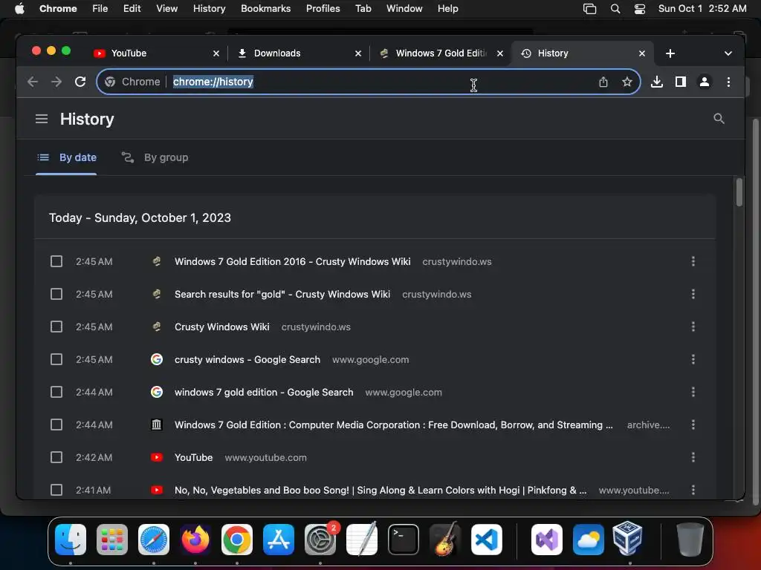The width and height of the screenshot is (761, 570).
Task: Open archive.org Windows 7 Gold Edition link
Action: [x=394, y=425]
